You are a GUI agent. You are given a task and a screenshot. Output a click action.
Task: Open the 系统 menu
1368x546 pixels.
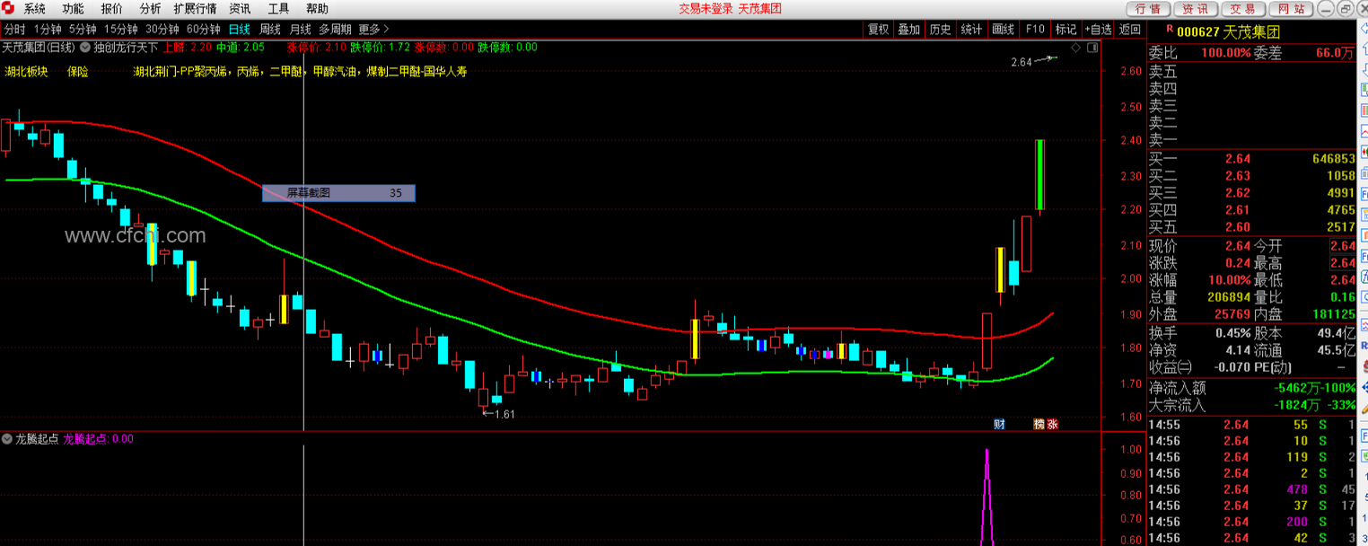pos(35,8)
